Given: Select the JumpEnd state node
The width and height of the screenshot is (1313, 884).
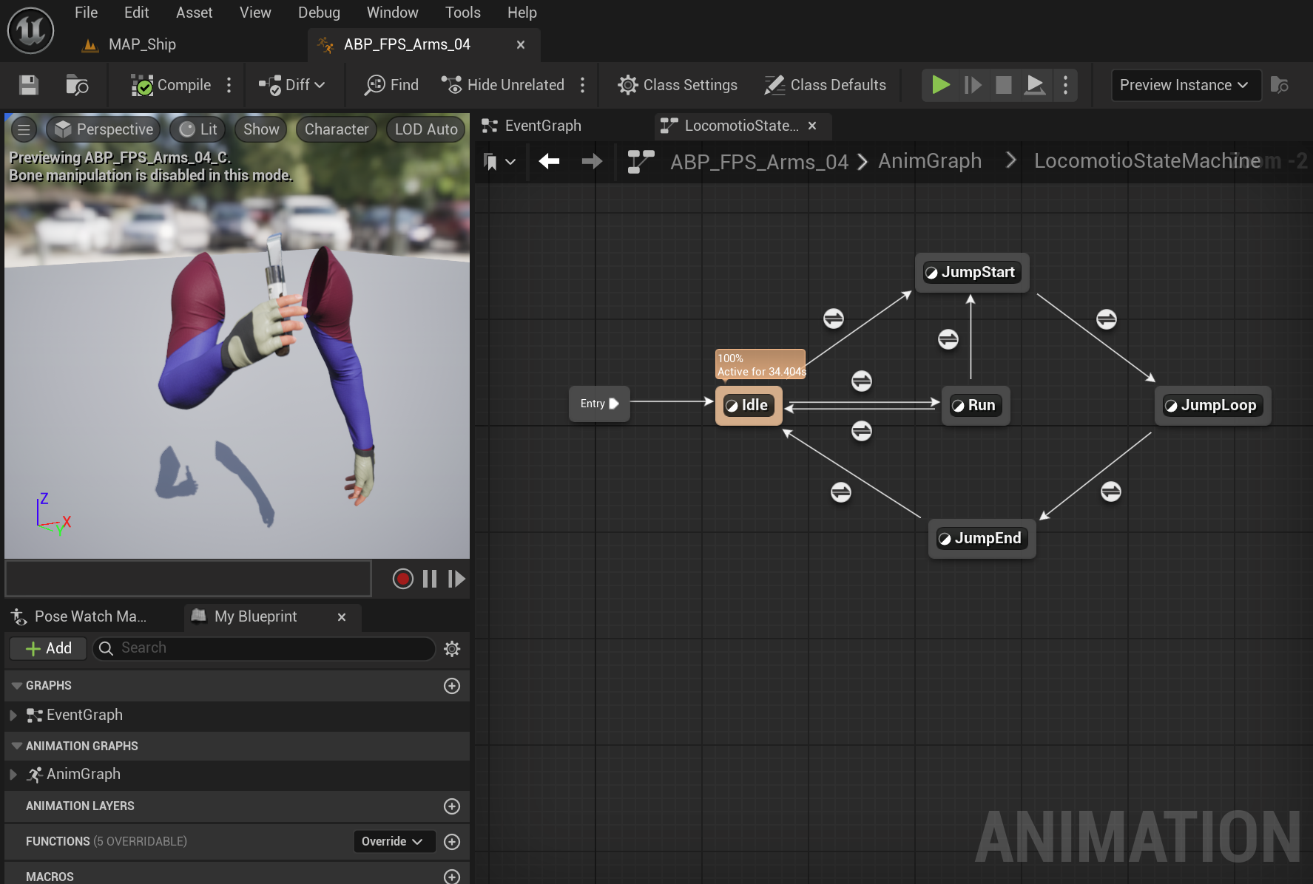Looking at the screenshot, I should 982,538.
